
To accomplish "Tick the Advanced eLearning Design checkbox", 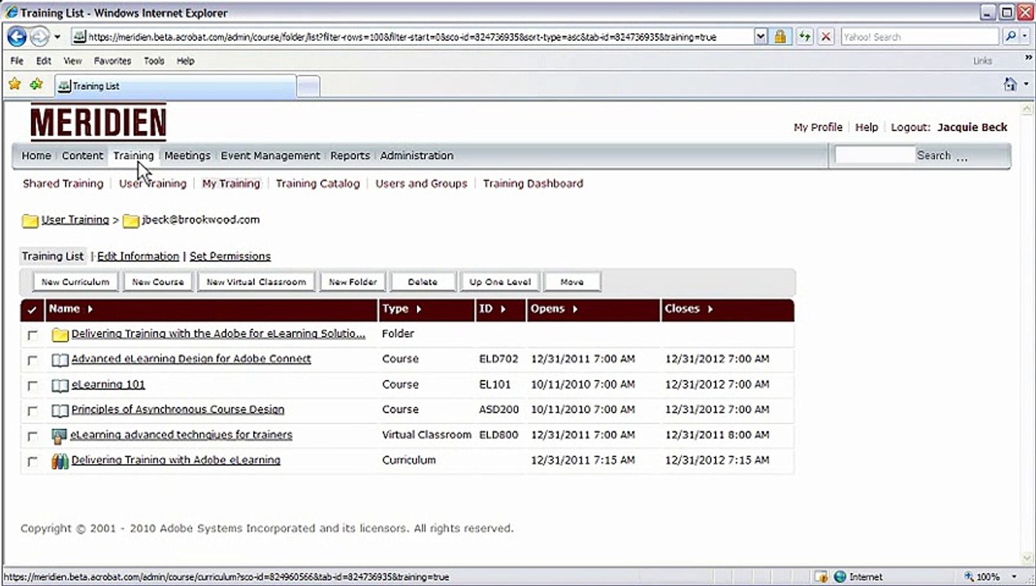I will 33,360.
